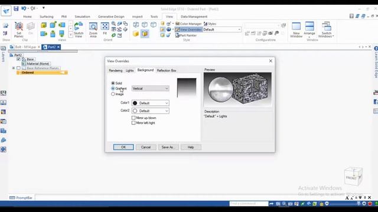The height and width of the screenshot is (212, 378).
Task: Click the Zoom magnifier icon in Orient
Action: tap(113, 24)
